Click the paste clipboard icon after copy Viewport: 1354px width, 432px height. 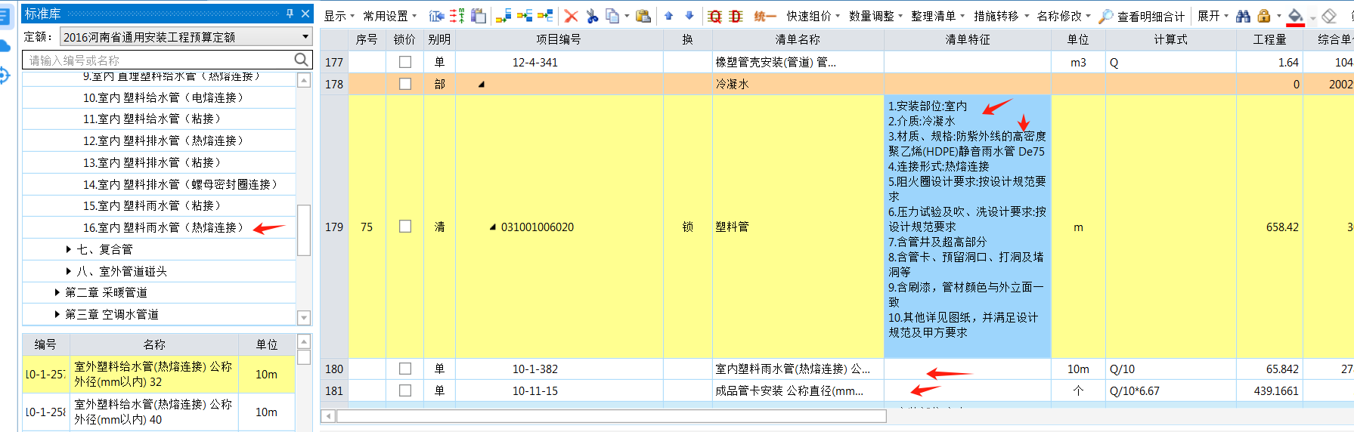tap(643, 16)
